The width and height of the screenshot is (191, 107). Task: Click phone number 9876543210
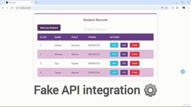(x=94, y=45)
